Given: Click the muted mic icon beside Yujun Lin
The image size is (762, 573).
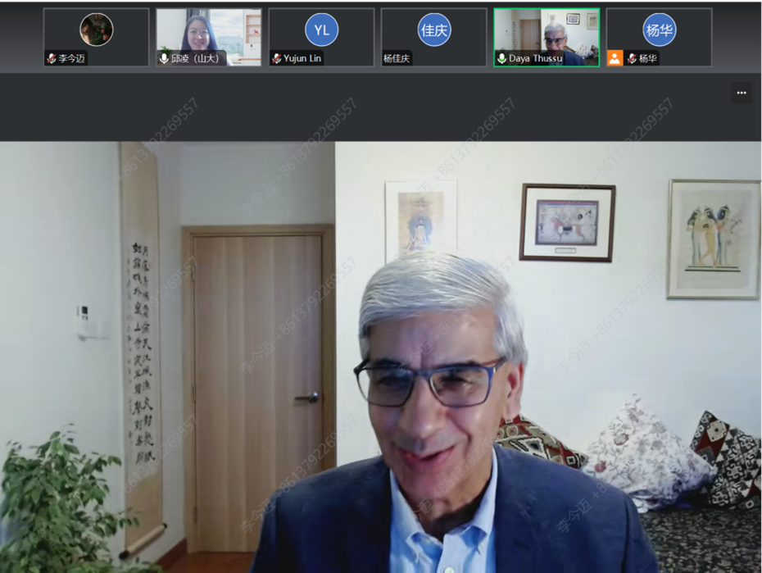Looking at the screenshot, I should click(277, 59).
